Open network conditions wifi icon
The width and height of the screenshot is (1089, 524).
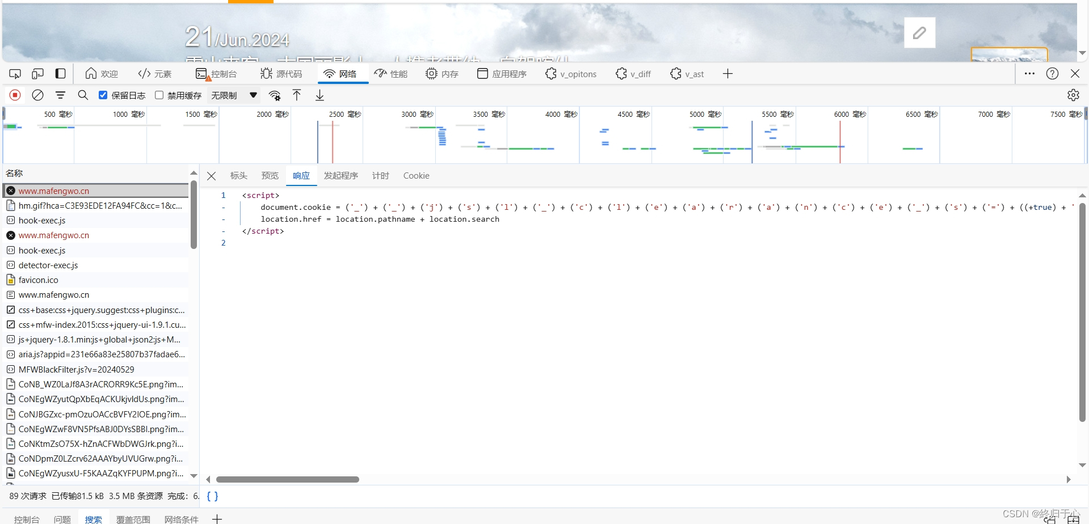(275, 95)
